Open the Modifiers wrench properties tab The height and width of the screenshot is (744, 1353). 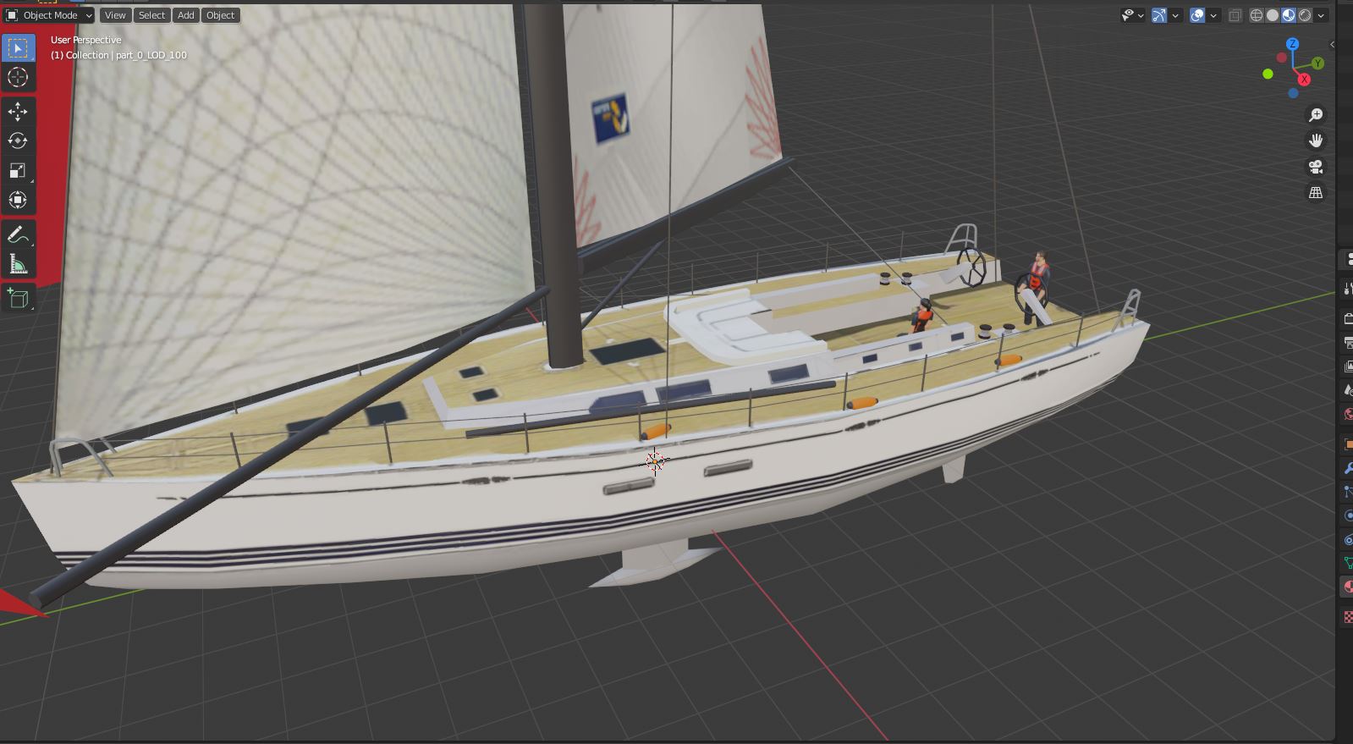[x=1347, y=468]
